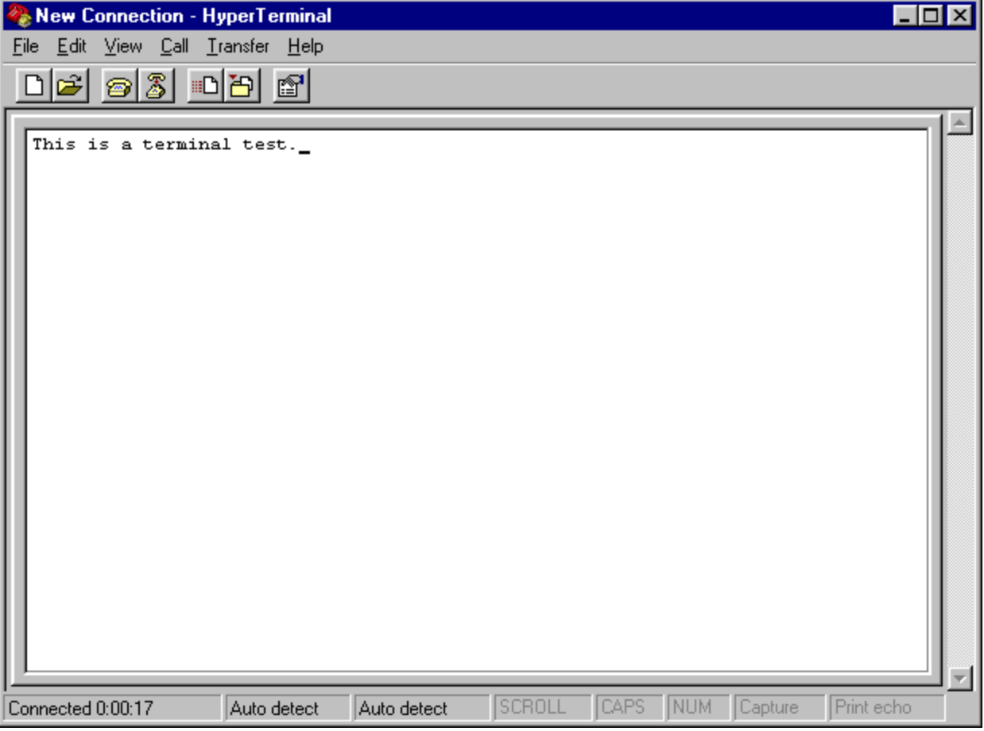Image resolution: width=984 pixels, height=731 pixels.
Task: Click the New connection toolbar icon
Action: click(x=34, y=86)
